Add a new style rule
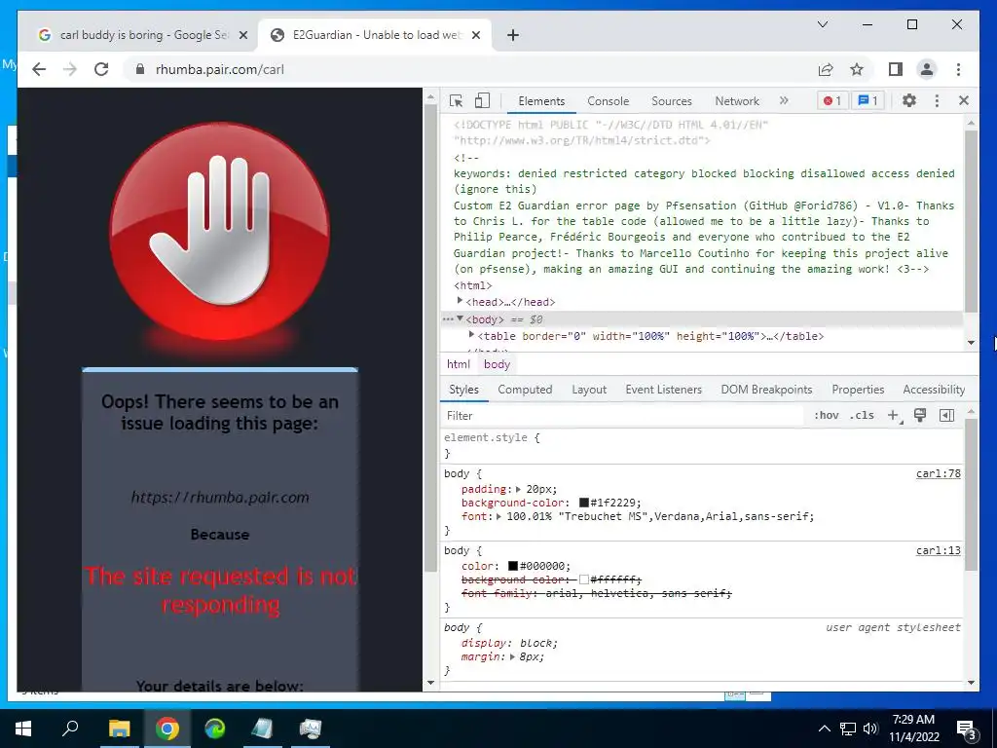 (x=894, y=415)
